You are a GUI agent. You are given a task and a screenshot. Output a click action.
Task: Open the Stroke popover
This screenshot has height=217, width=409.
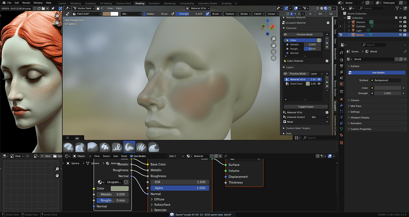coord(245,14)
